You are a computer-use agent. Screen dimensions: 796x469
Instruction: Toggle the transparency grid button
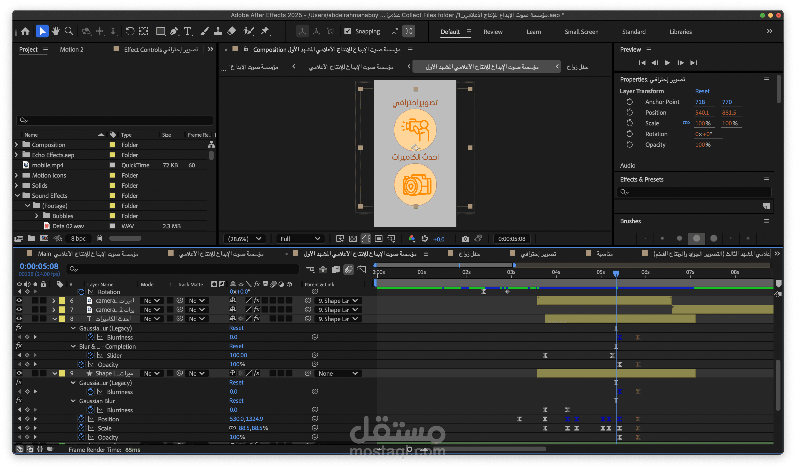(353, 239)
